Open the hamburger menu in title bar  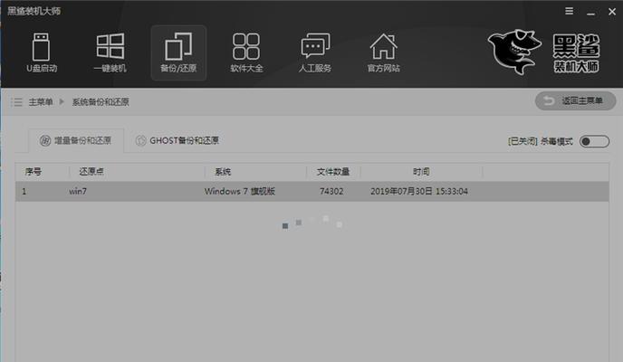[569, 11]
